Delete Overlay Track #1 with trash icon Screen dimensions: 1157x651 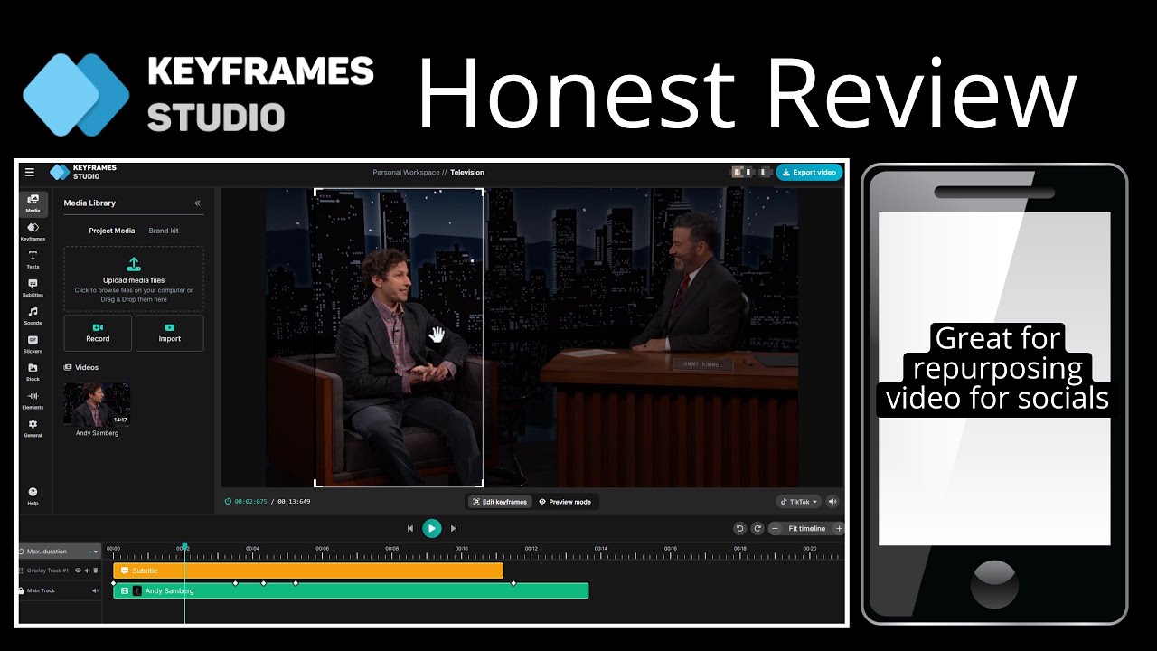click(95, 571)
